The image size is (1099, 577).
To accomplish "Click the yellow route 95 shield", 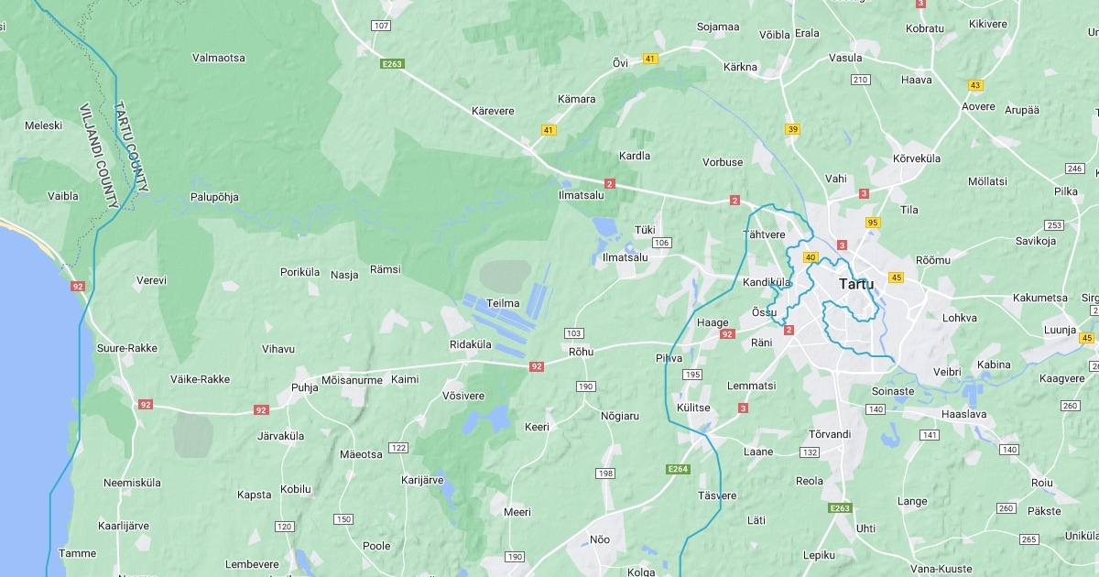I will coord(873,223).
